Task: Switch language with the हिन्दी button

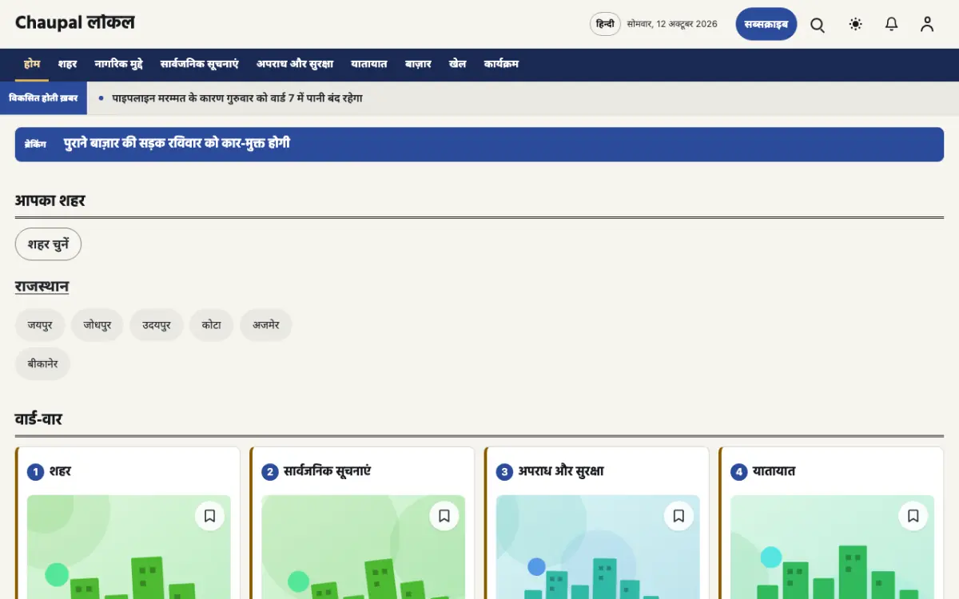Action: [605, 24]
